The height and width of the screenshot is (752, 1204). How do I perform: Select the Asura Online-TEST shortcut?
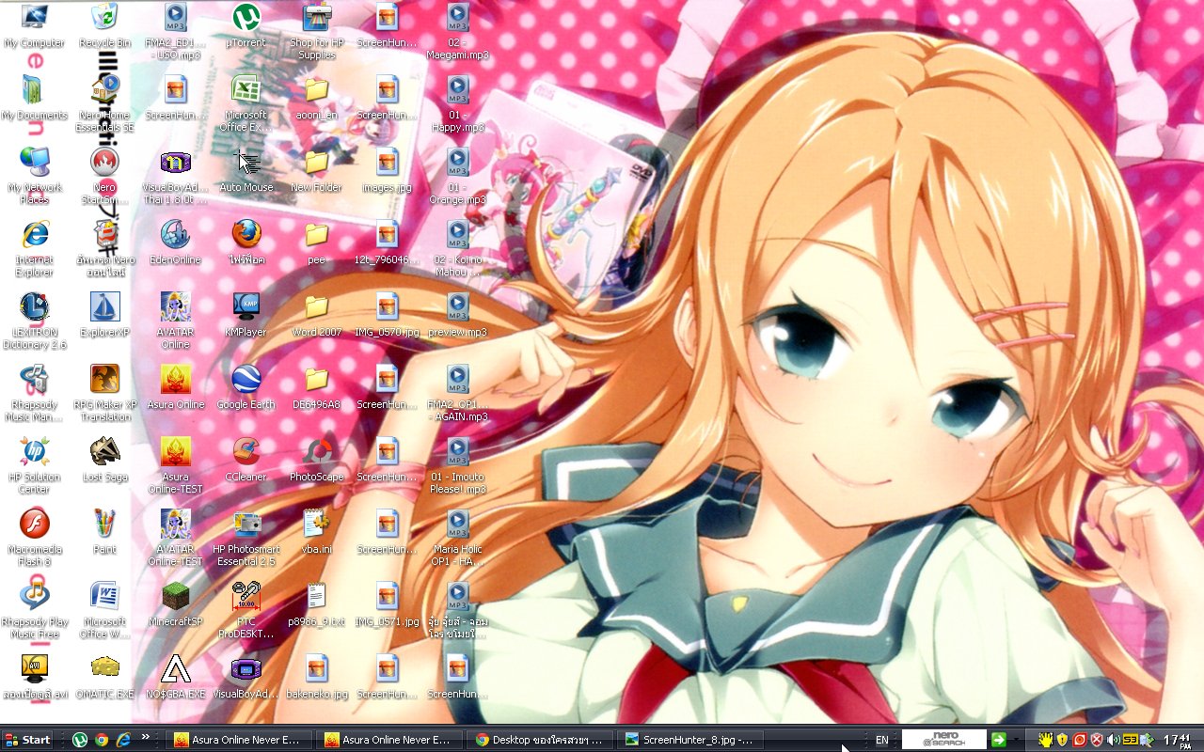(175, 465)
